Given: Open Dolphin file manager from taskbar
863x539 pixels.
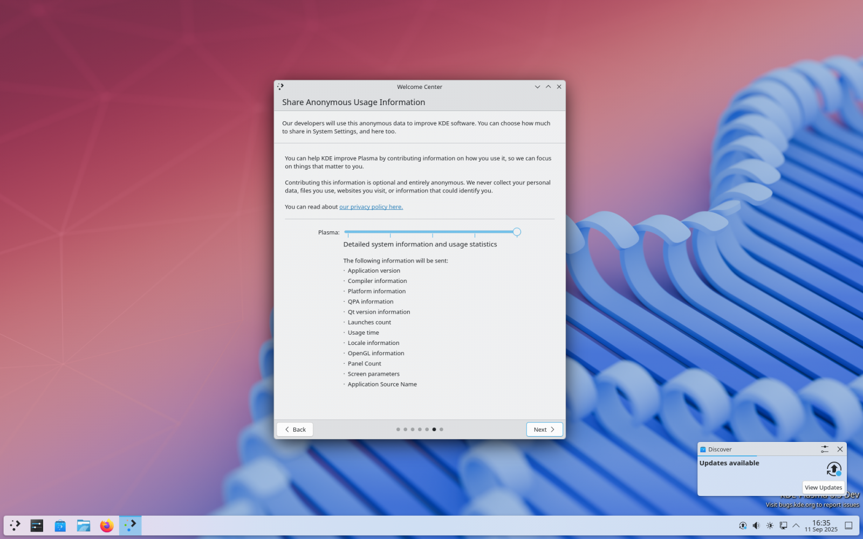Looking at the screenshot, I should [x=84, y=526].
